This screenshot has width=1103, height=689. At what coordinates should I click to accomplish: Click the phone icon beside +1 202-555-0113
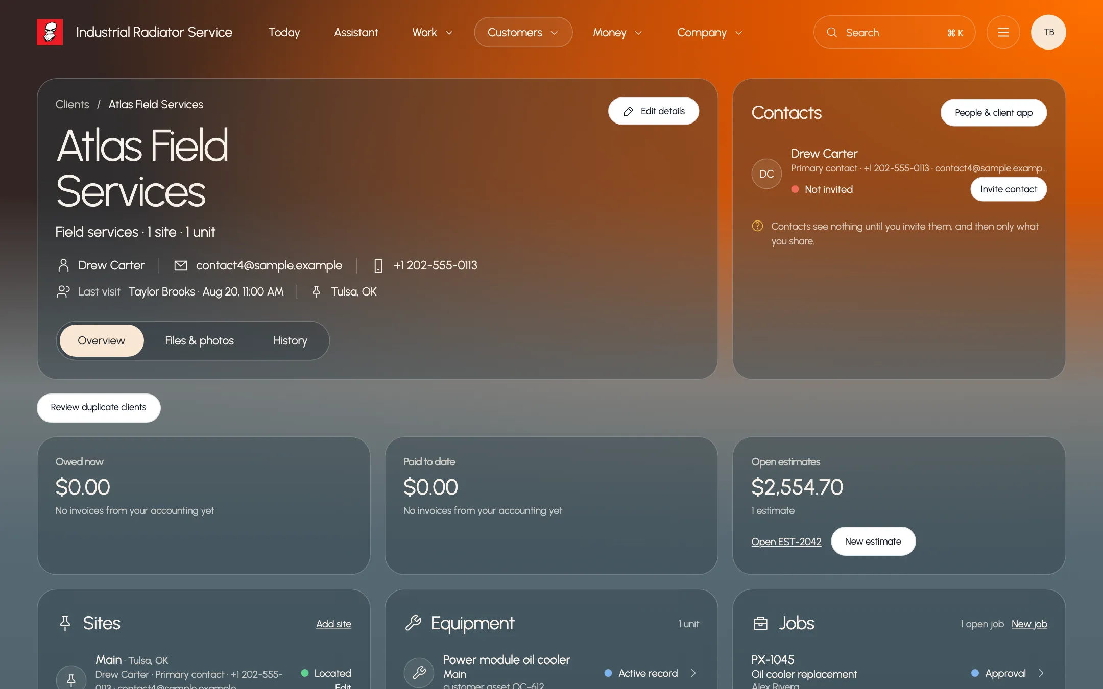378,265
